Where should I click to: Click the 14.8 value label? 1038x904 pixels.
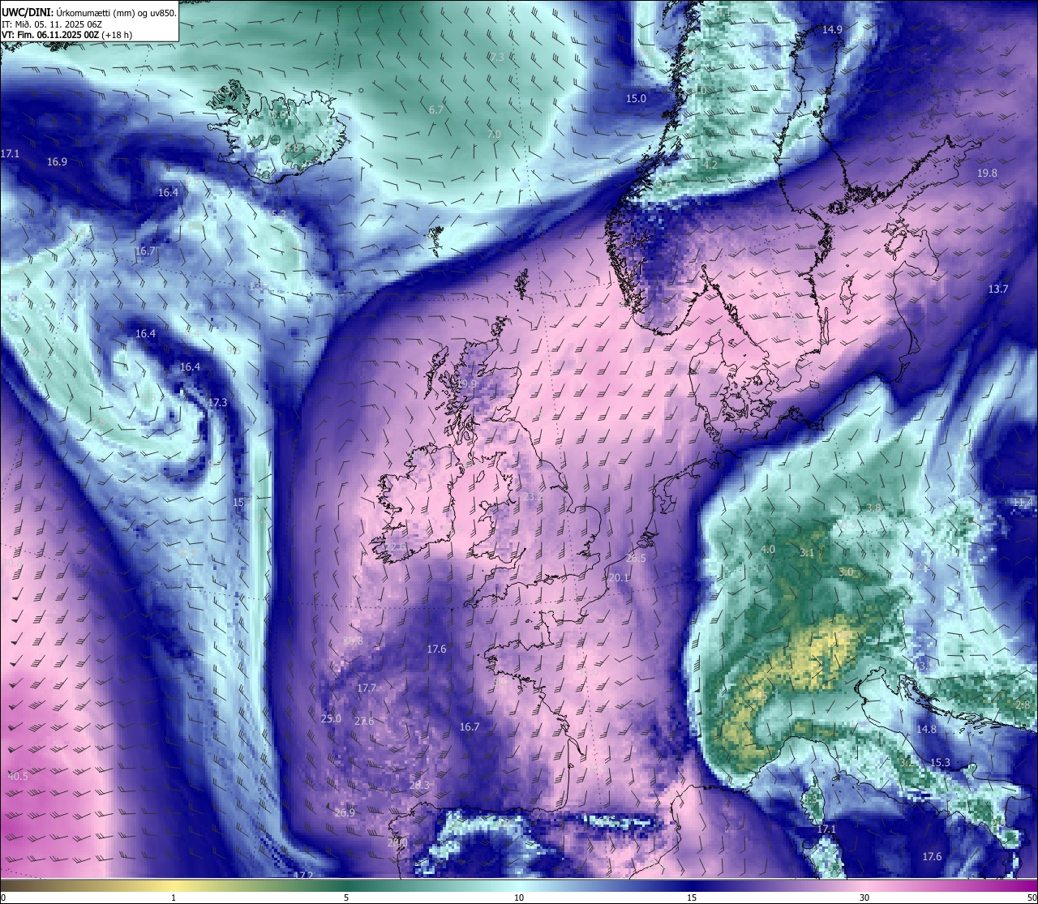point(926,730)
